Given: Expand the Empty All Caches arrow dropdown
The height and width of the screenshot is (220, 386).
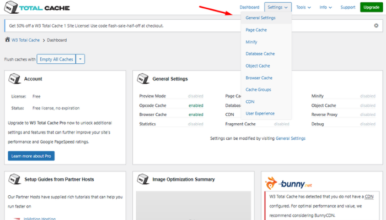Looking at the screenshot, I should (x=80, y=59).
